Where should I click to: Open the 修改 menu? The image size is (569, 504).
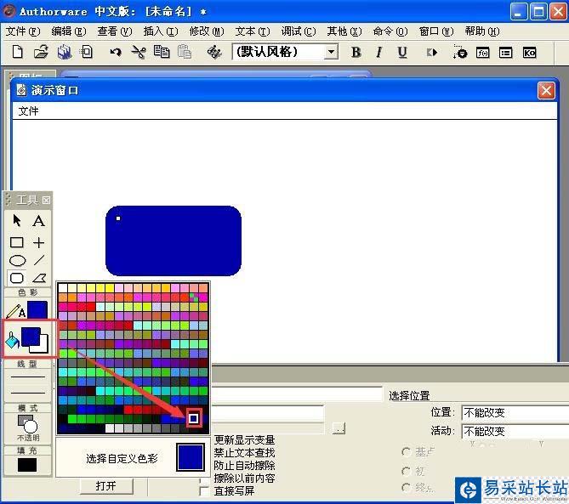(x=207, y=31)
